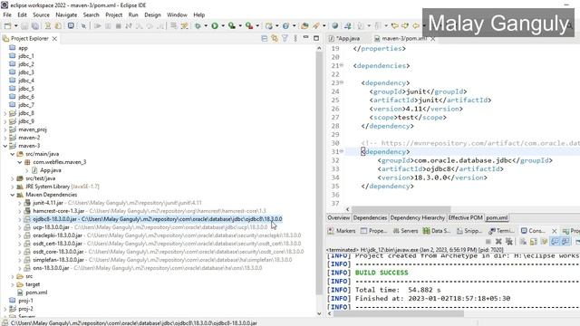Image resolution: width=580 pixels, height=326 pixels.
Task: Click the Back navigation arrow in toolbar
Action: [415, 26]
